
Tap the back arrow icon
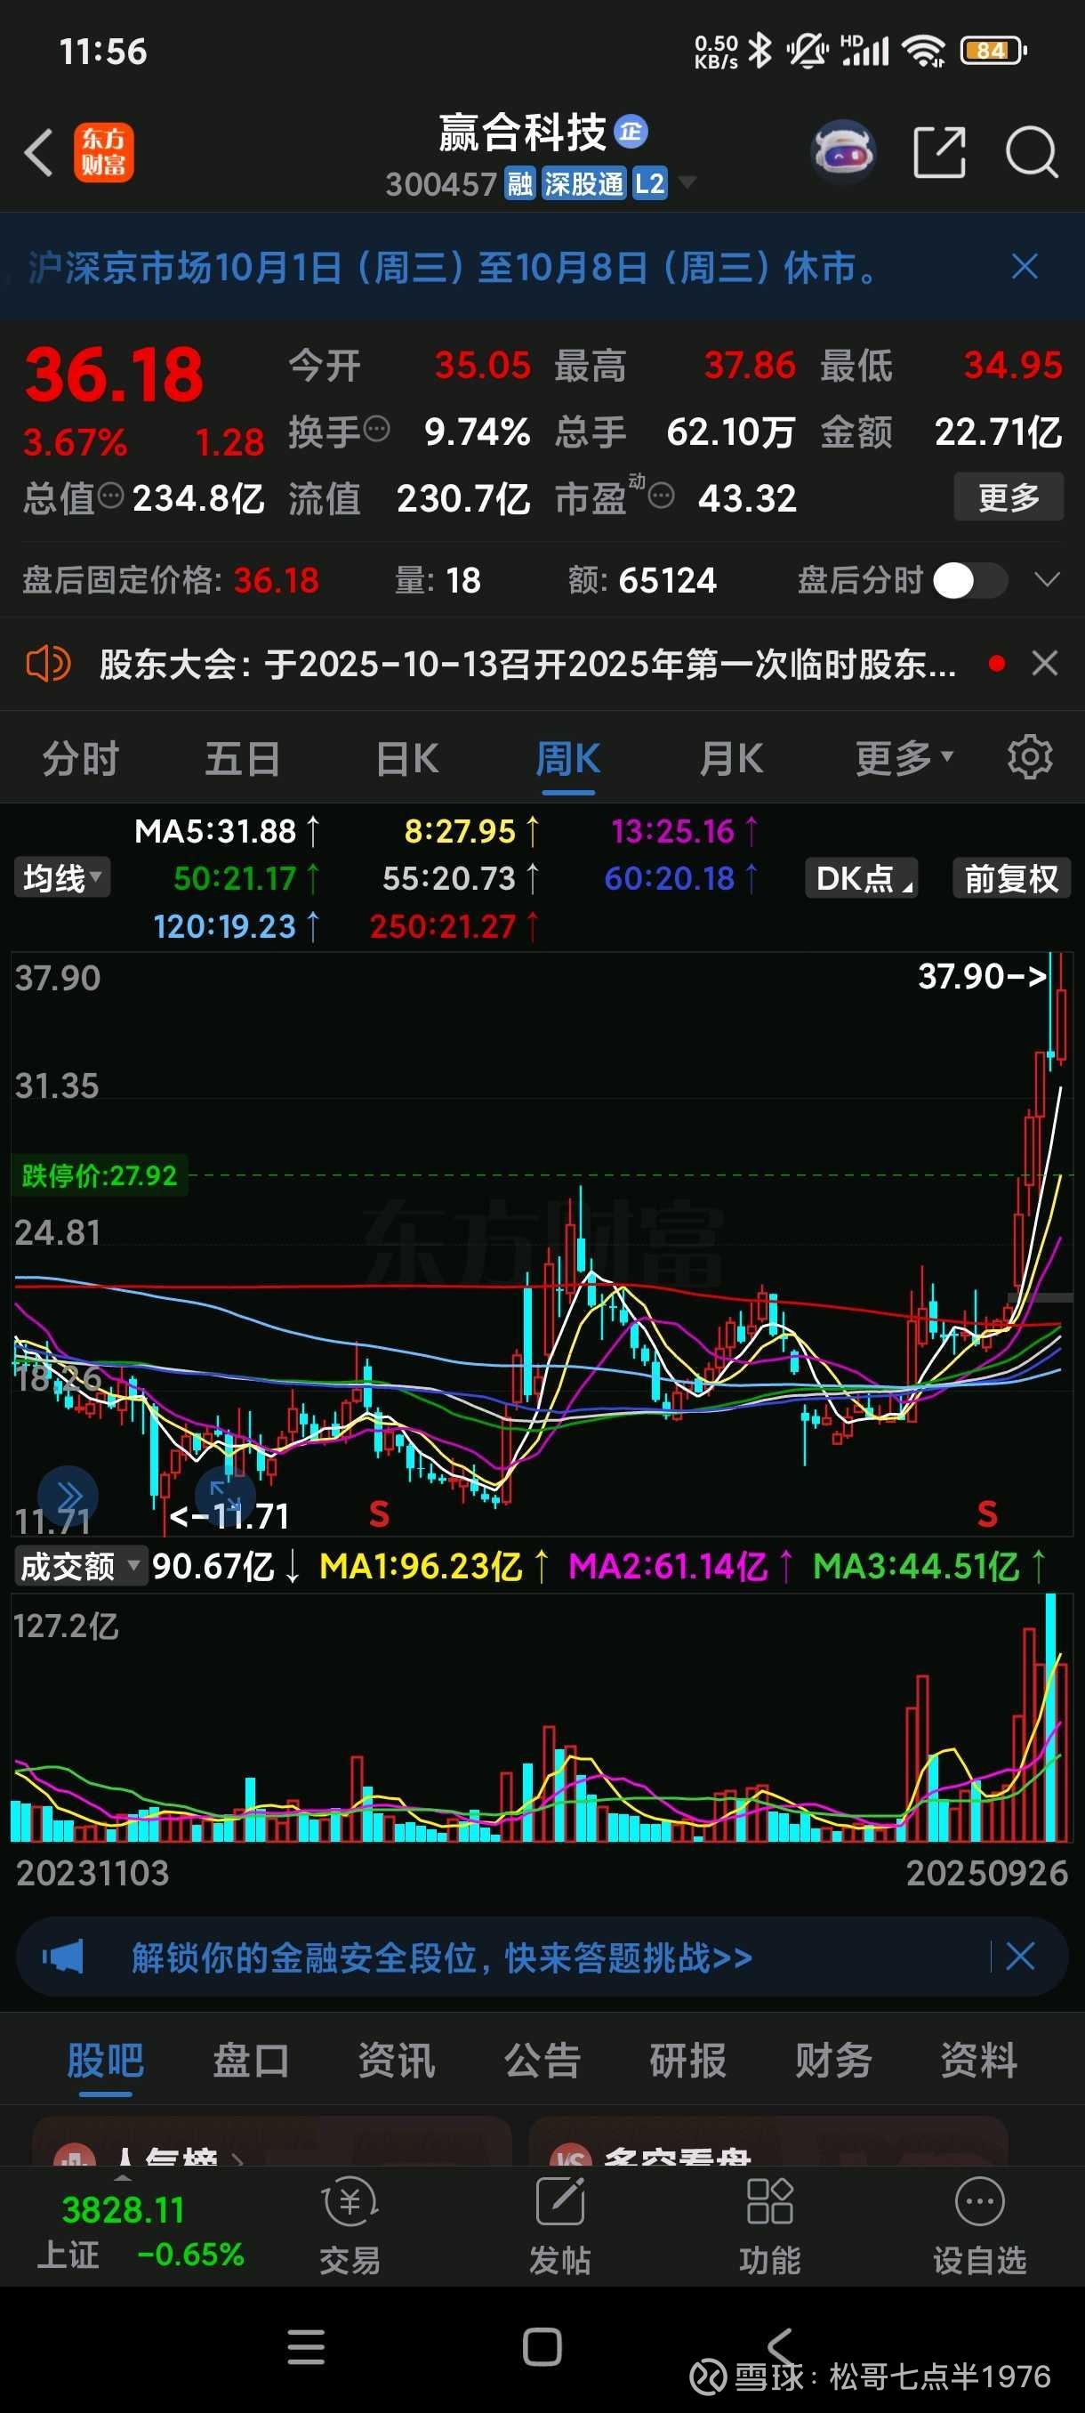(x=38, y=153)
